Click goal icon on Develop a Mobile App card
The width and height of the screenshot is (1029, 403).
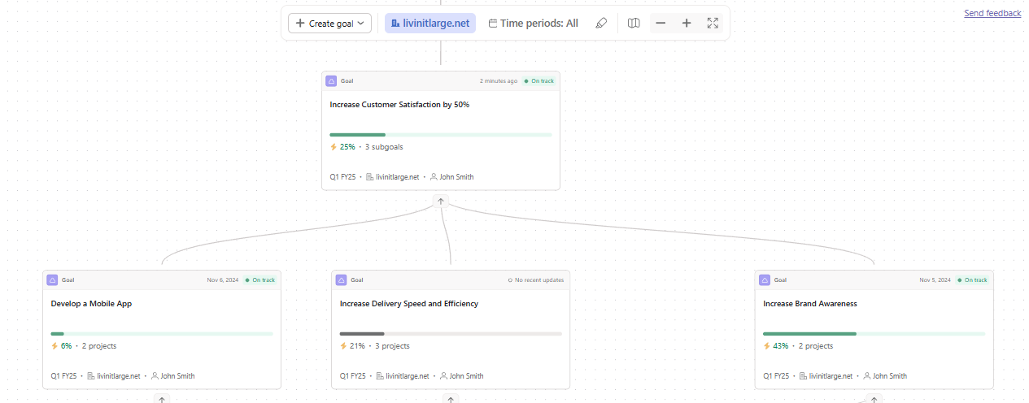point(52,280)
